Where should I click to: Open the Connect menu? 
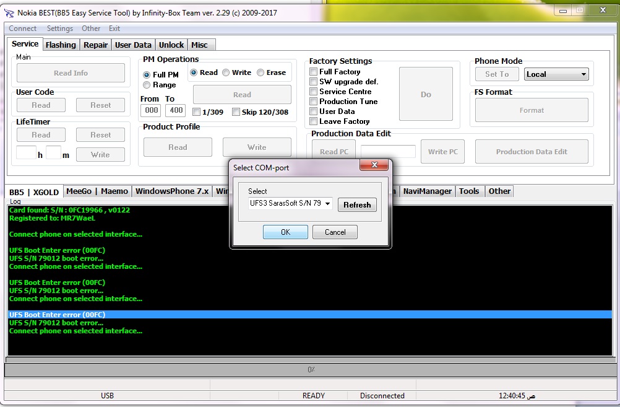(22, 28)
